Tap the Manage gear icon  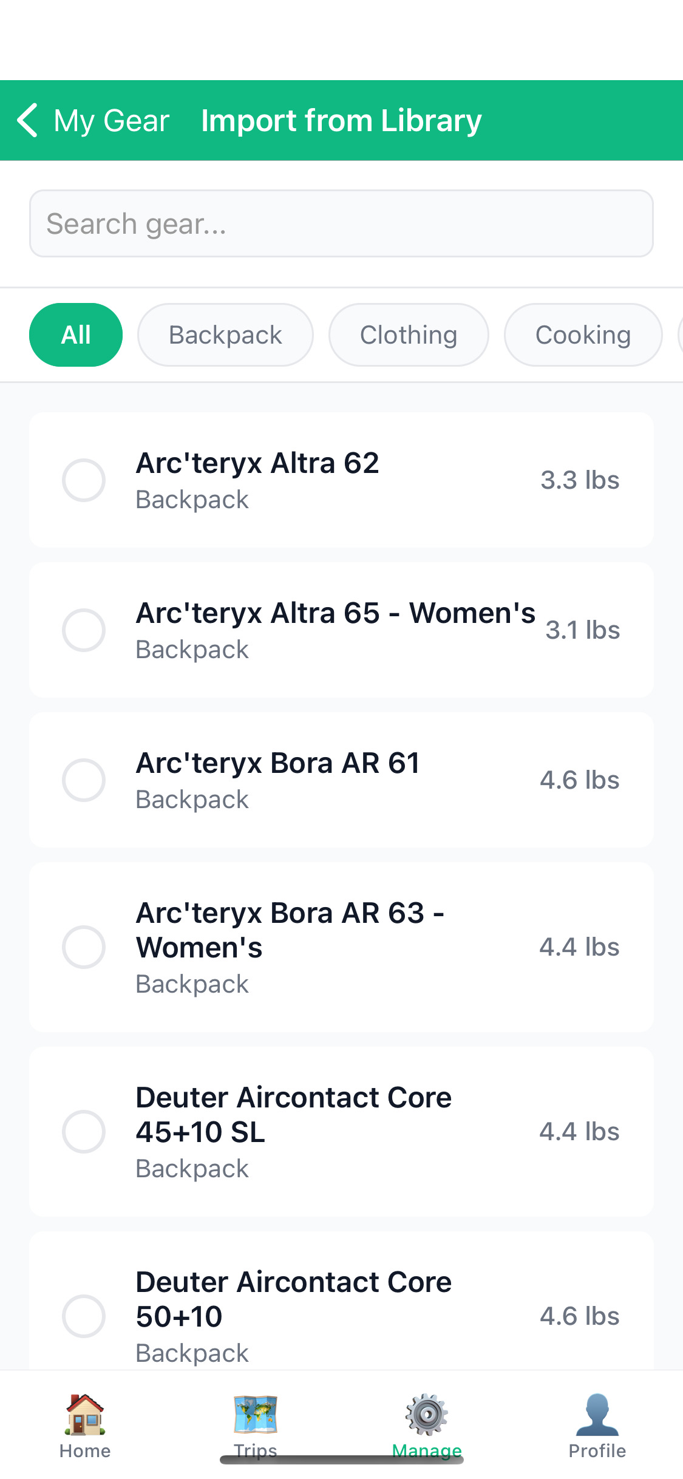point(427,1415)
